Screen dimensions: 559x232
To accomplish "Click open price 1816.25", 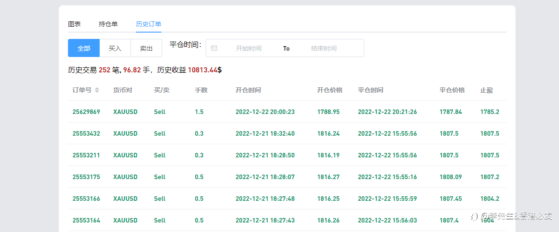I will pos(328,199).
